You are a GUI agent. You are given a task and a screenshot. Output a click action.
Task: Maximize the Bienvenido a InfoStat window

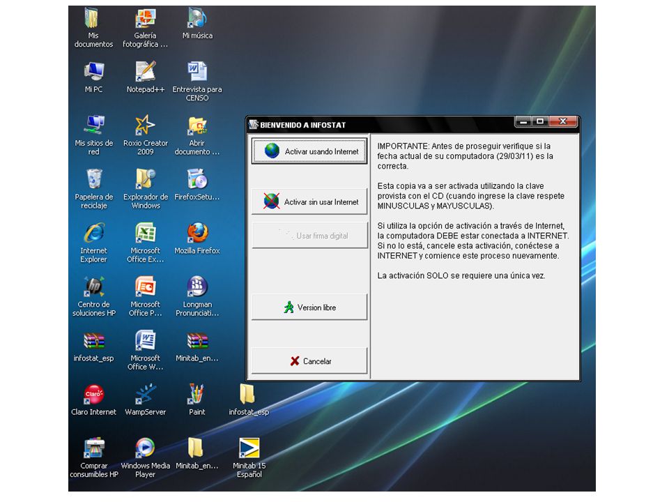point(539,121)
